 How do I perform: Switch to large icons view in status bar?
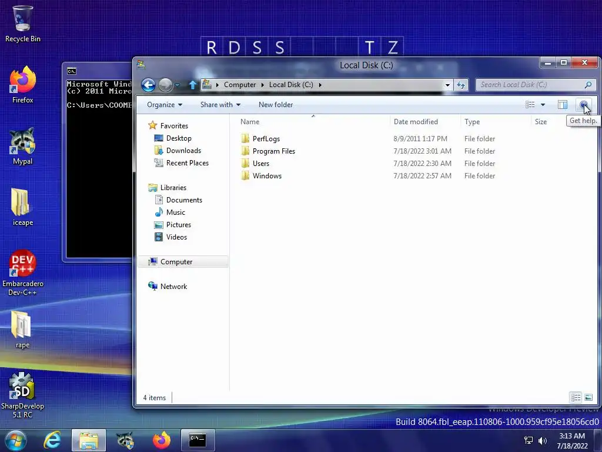588,397
